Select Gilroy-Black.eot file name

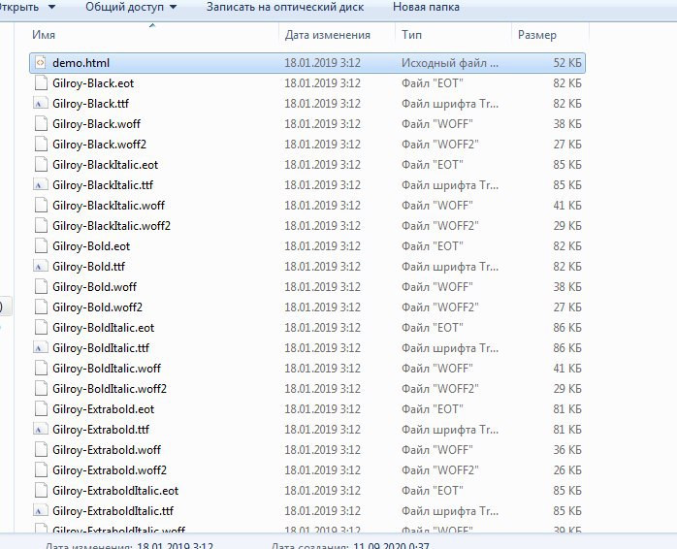[x=93, y=83]
